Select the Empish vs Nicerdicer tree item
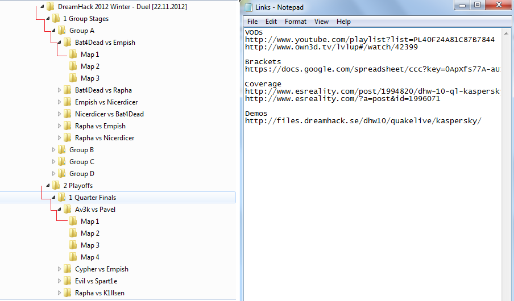This screenshot has width=514, height=301. [x=106, y=102]
